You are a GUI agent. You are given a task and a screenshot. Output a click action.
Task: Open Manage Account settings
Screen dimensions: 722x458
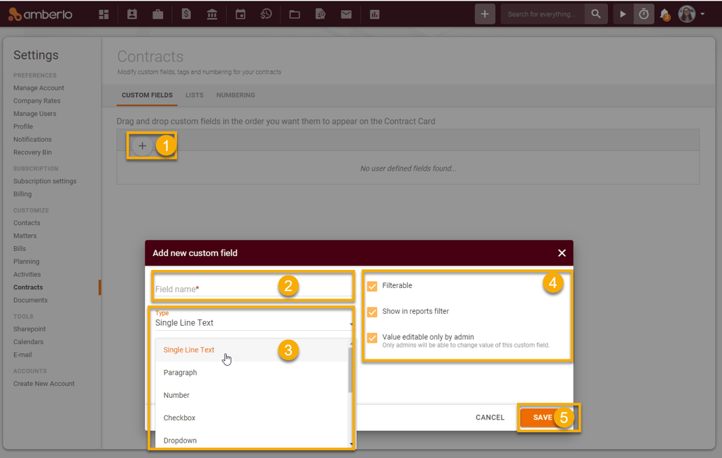click(38, 88)
